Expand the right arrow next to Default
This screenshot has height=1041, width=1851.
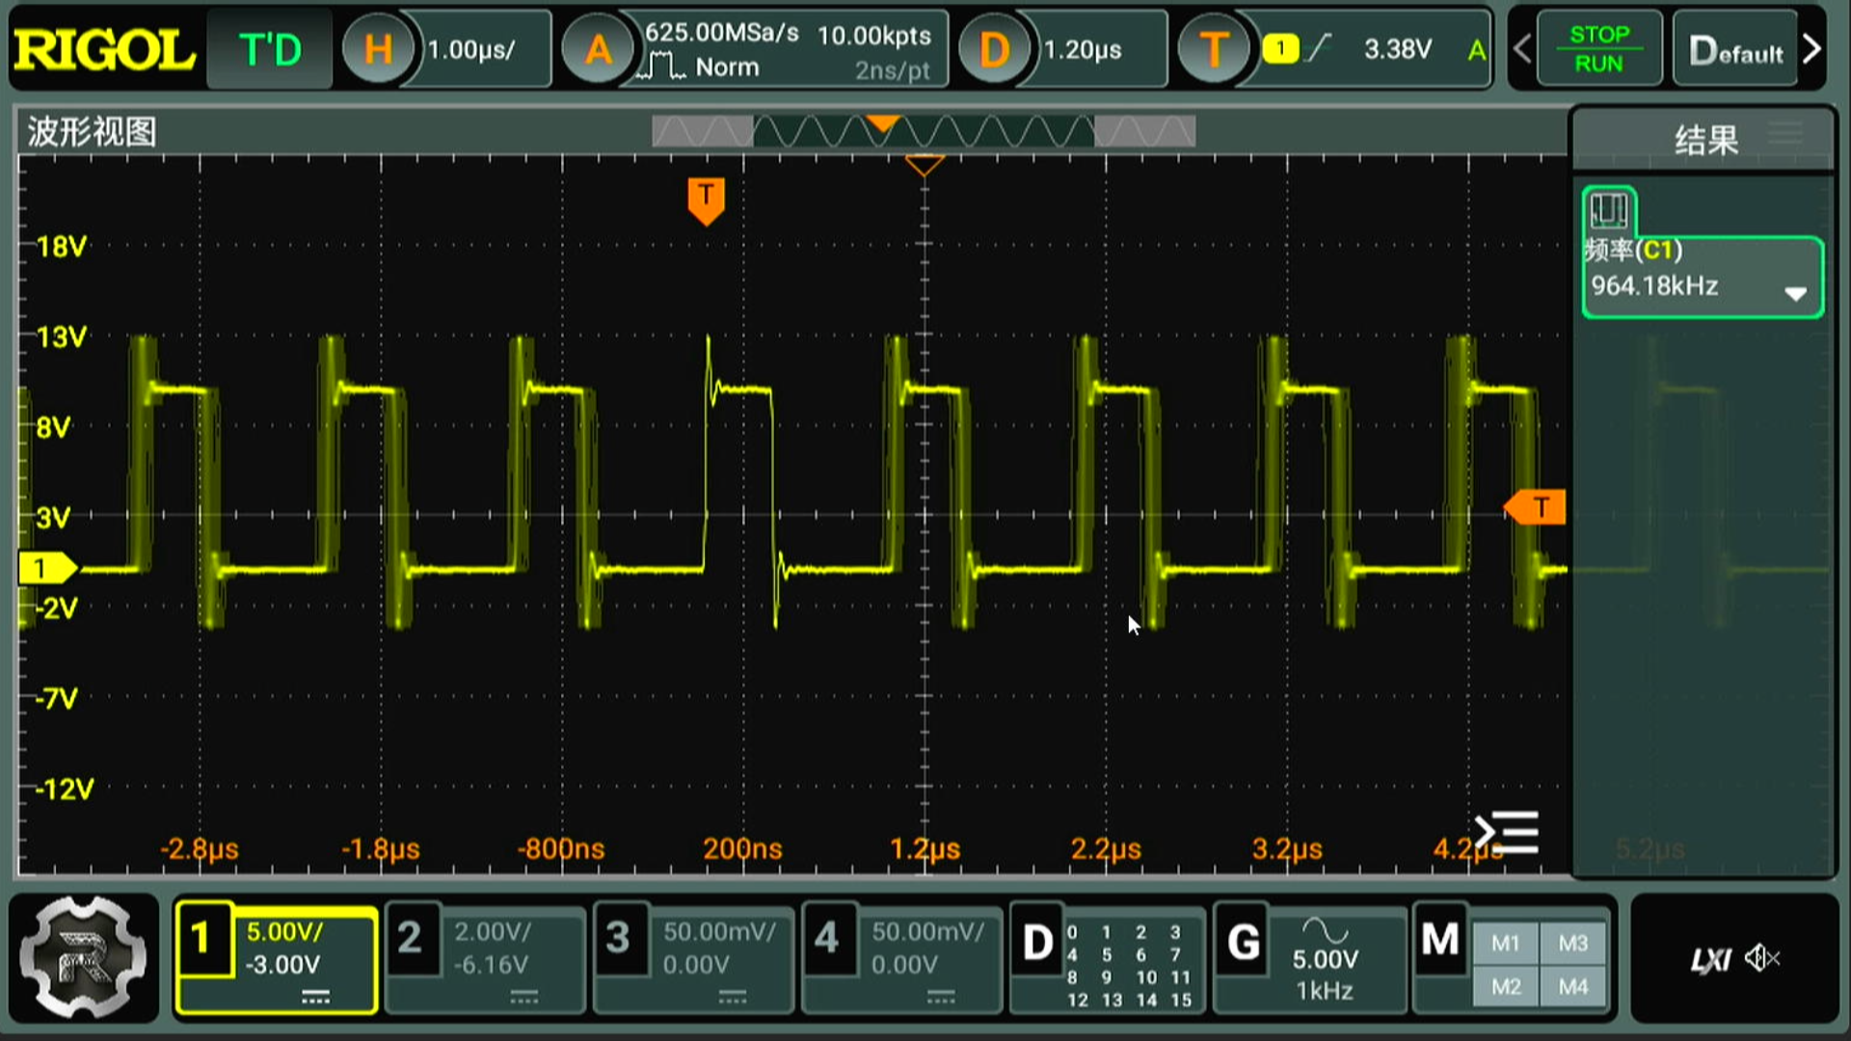1812,50
